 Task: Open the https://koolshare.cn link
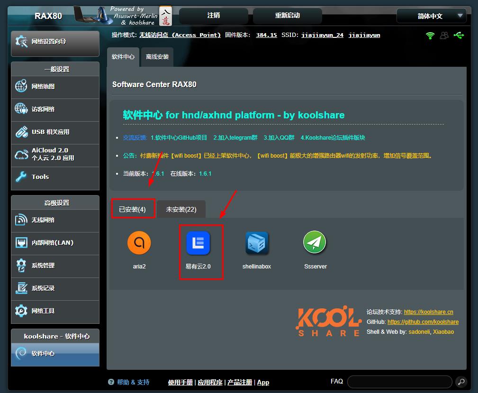[428, 312]
